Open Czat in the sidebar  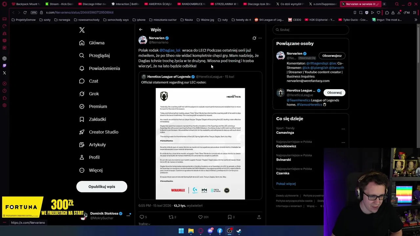[89, 81]
